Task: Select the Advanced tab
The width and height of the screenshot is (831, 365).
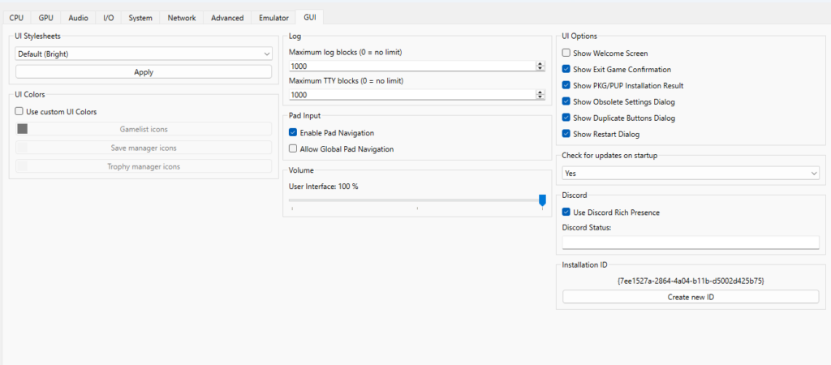Action: click(x=227, y=18)
